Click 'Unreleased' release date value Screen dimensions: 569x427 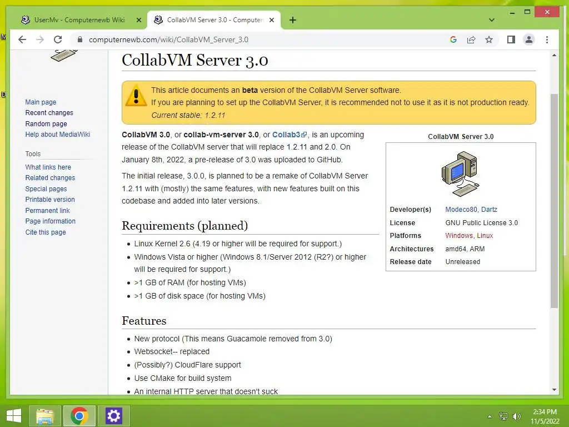[x=463, y=262]
